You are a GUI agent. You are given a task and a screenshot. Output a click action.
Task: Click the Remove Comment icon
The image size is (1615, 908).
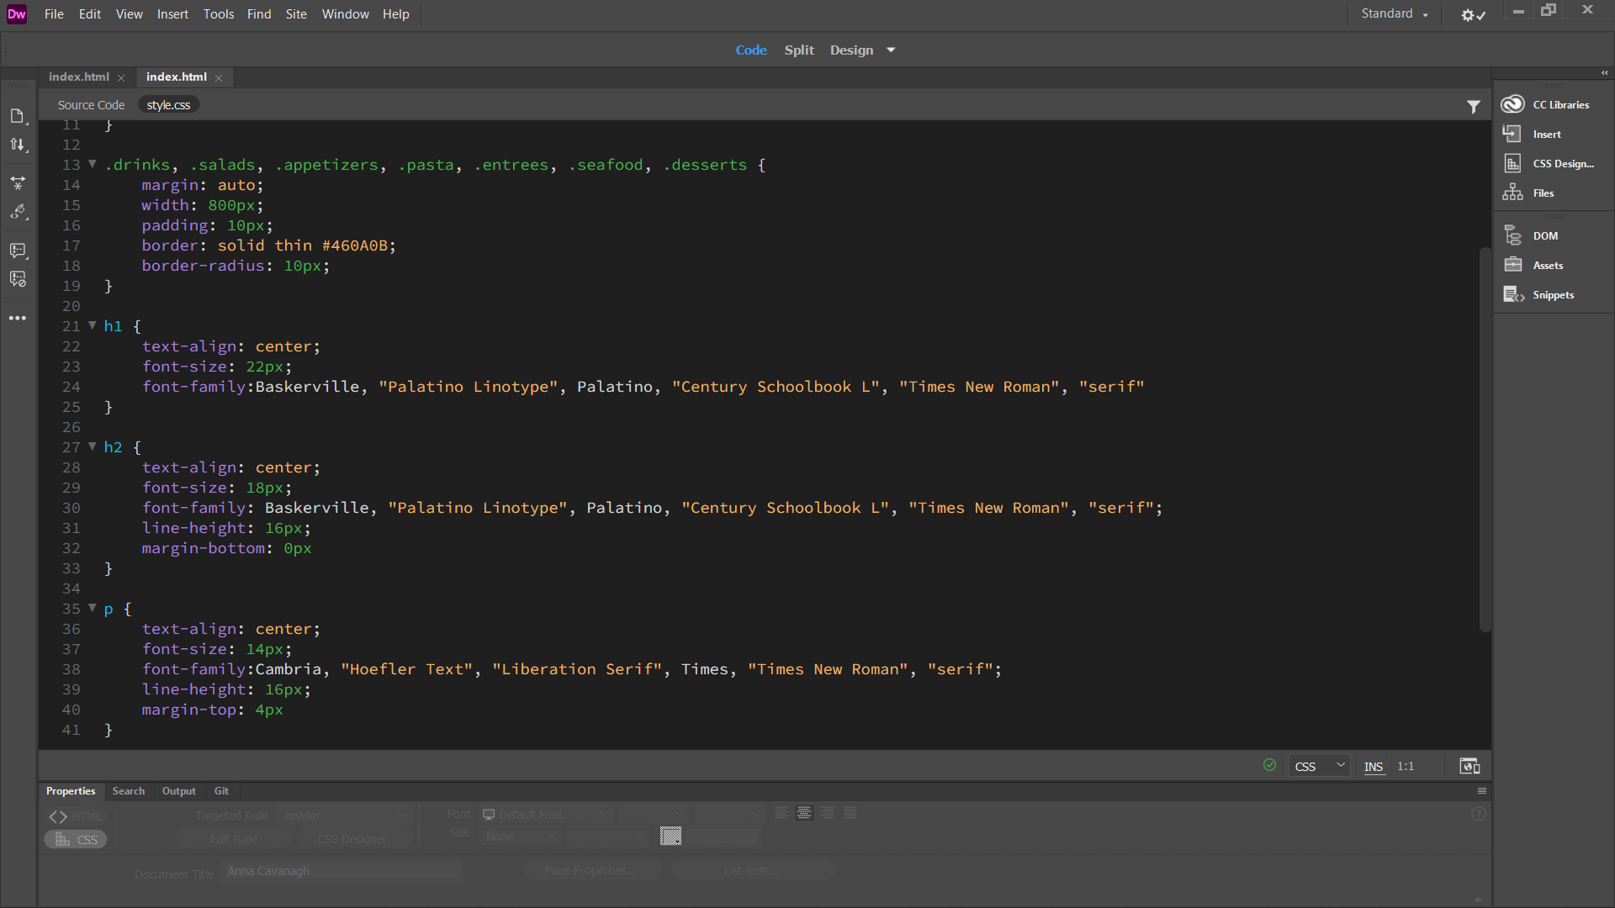(18, 279)
